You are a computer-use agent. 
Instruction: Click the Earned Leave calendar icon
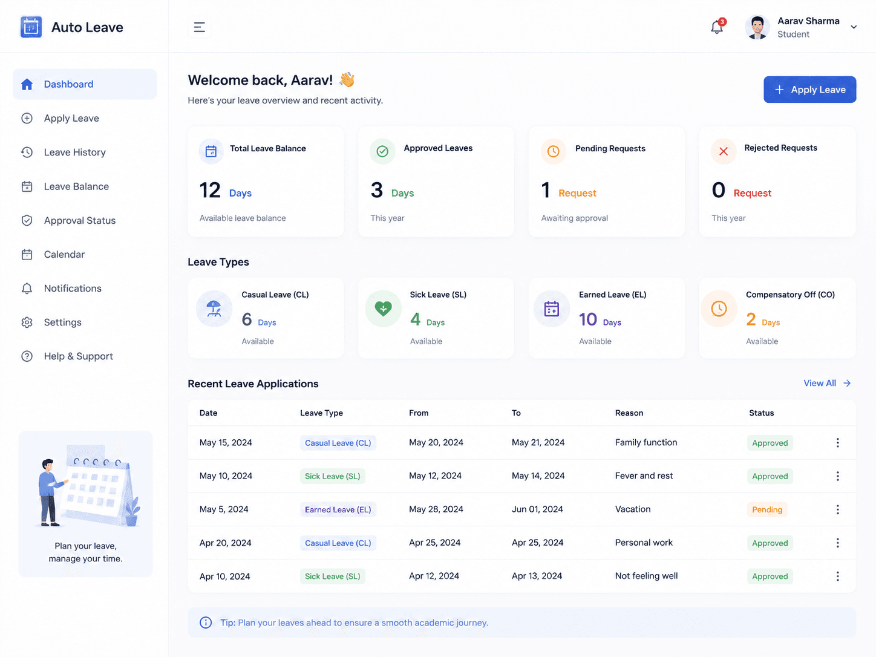pos(552,309)
